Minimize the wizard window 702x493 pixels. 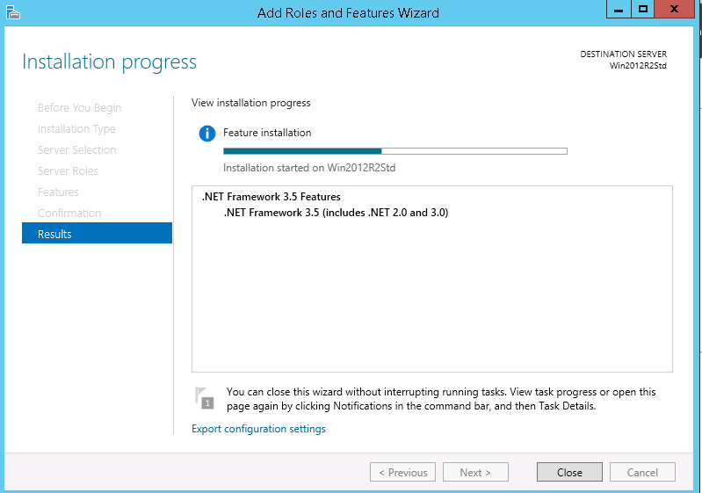[x=619, y=10]
